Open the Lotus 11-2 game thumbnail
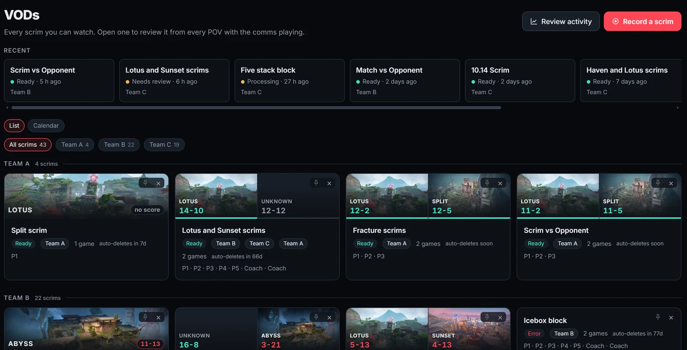 tap(558, 196)
